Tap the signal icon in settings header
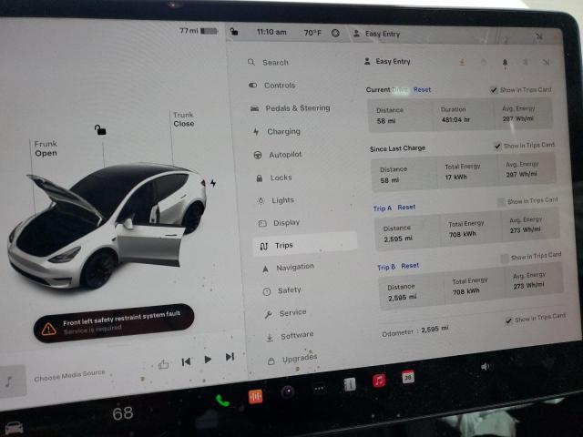The width and height of the screenshot is (583, 437). pos(546,62)
